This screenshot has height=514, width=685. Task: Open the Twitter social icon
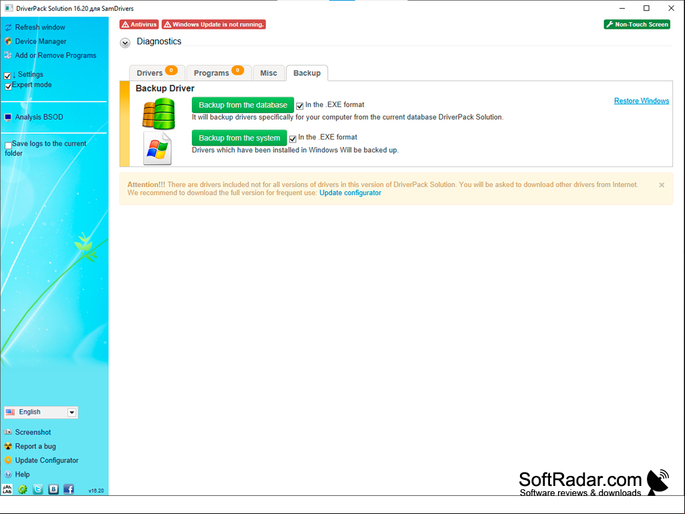(38, 489)
